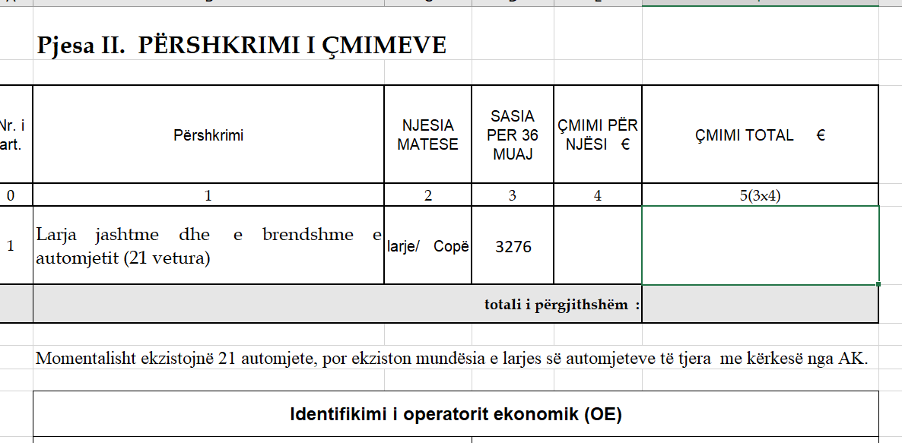Click the 'ÇMIMI TOTAL €' header cell
Image resolution: width=902 pixels, height=443 pixels.
[x=760, y=134]
